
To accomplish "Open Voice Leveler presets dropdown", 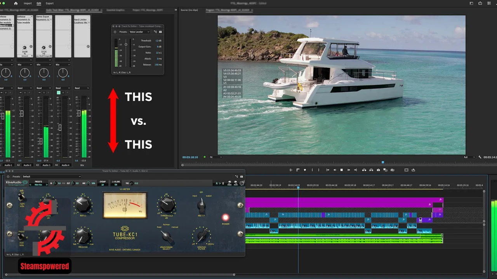I will [x=139, y=32].
